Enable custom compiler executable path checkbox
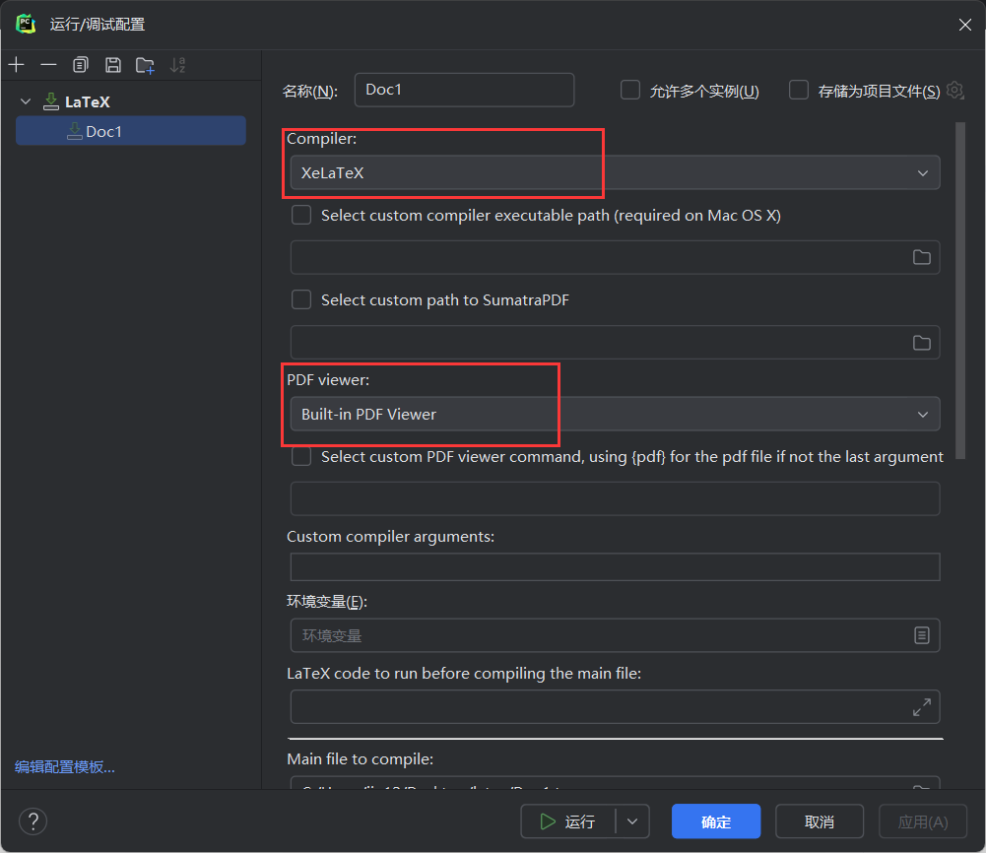 301,215
